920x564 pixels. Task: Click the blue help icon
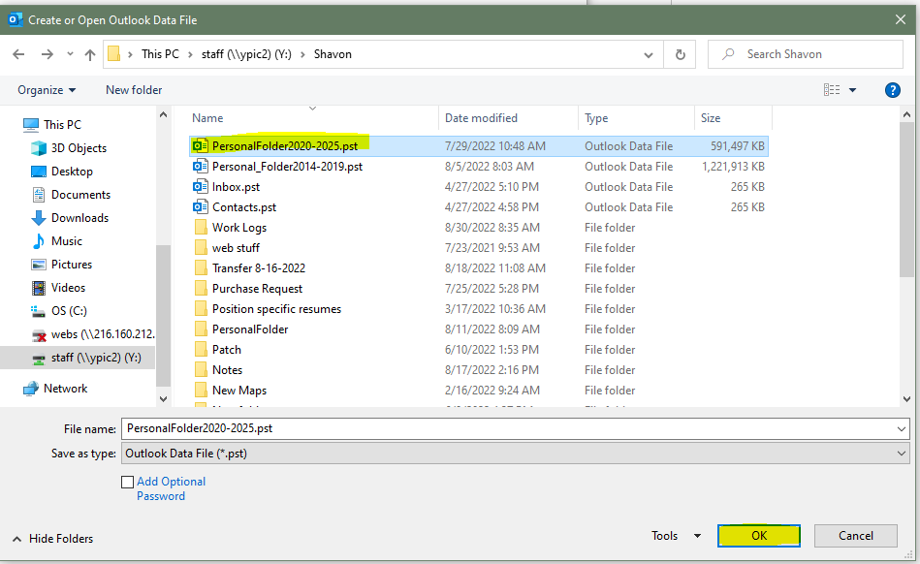(x=893, y=90)
